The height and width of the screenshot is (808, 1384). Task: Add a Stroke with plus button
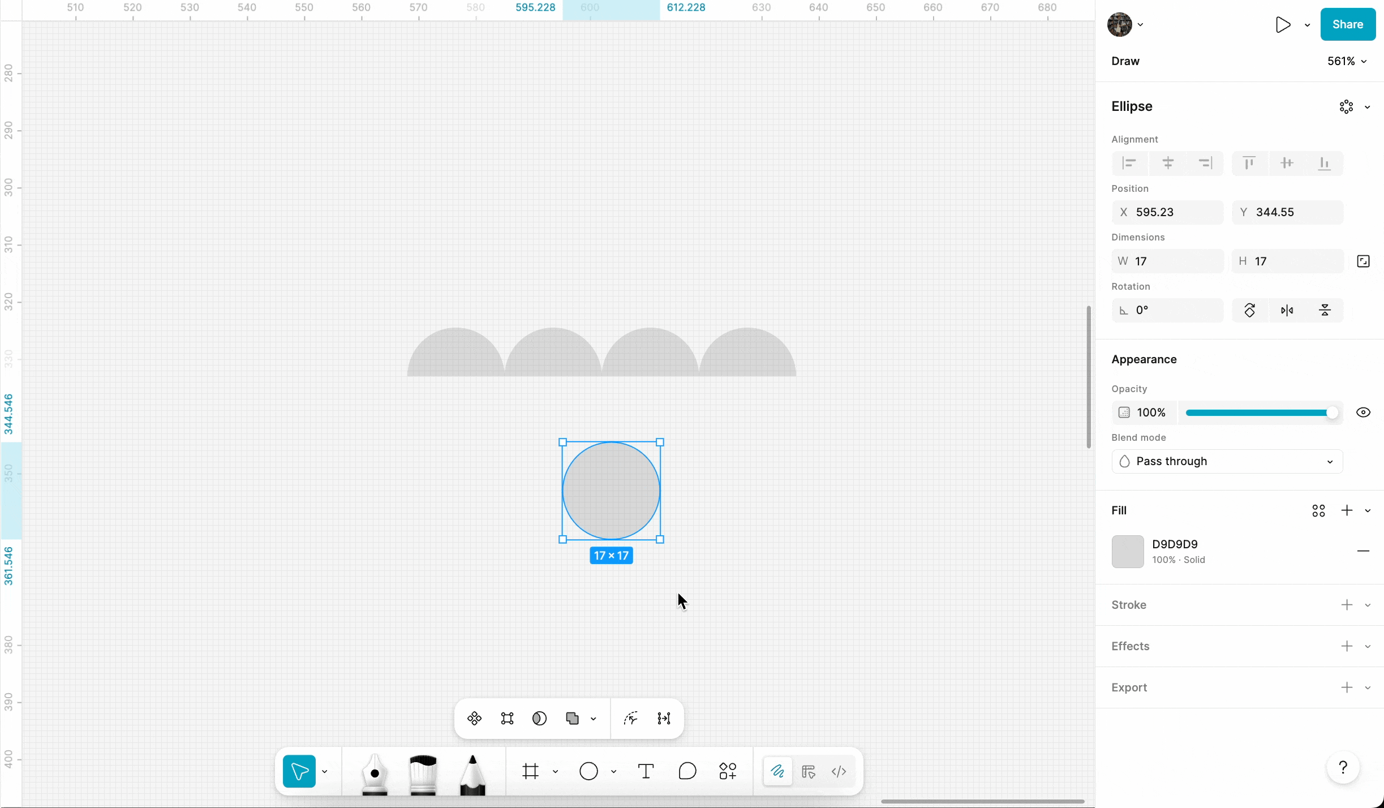(x=1347, y=605)
